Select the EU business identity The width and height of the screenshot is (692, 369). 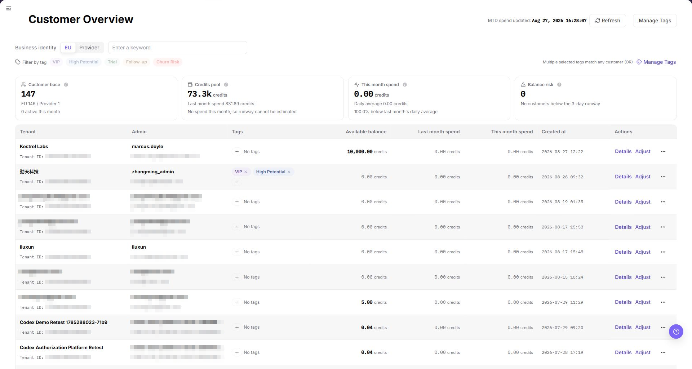click(68, 48)
